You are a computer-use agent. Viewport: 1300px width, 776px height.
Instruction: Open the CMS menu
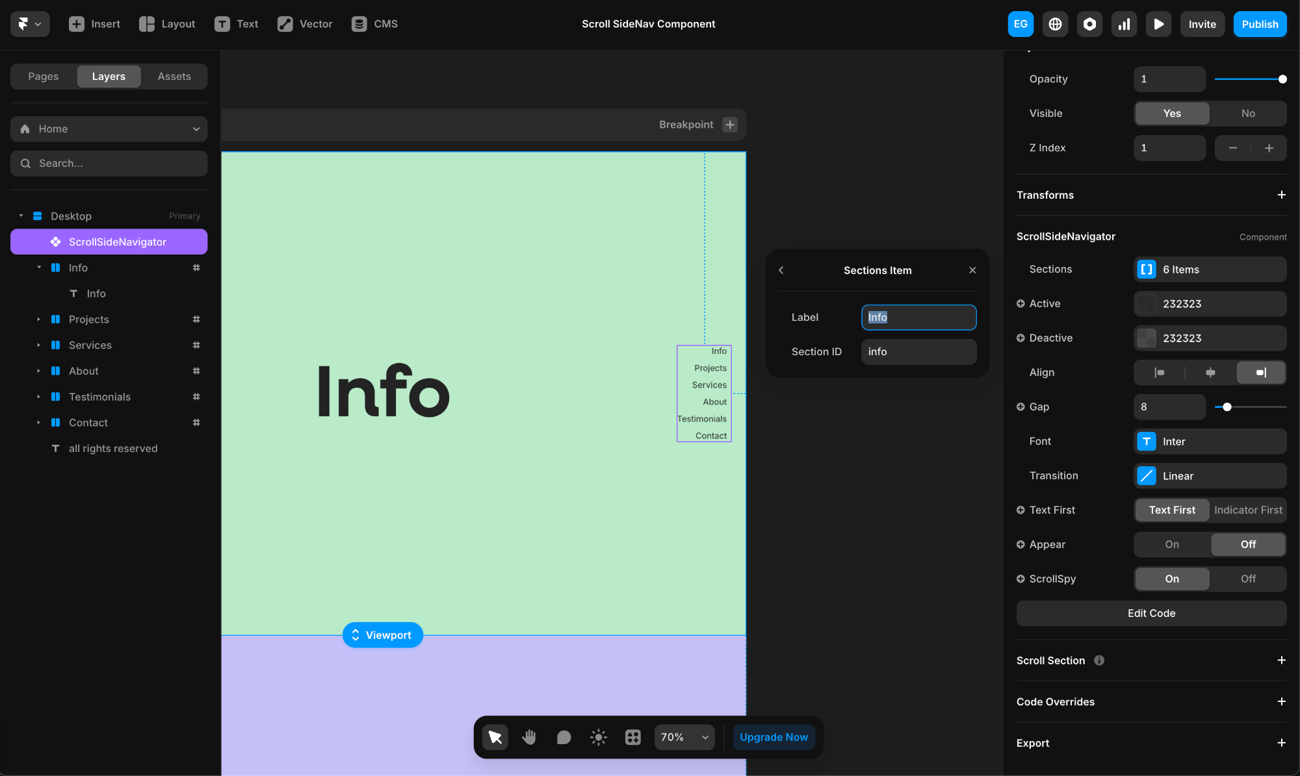pos(374,24)
